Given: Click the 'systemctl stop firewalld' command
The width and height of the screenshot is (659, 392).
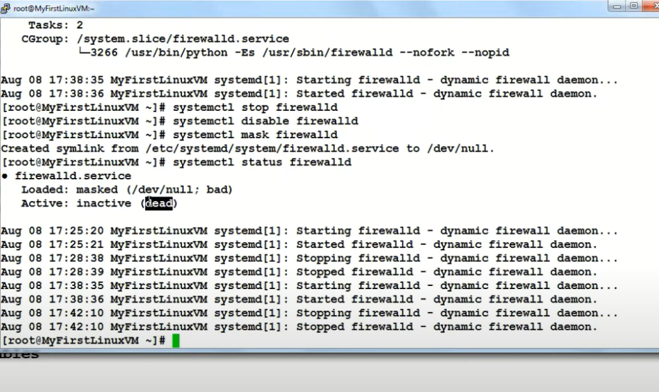Looking at the screenshot, I should (255, 107).
